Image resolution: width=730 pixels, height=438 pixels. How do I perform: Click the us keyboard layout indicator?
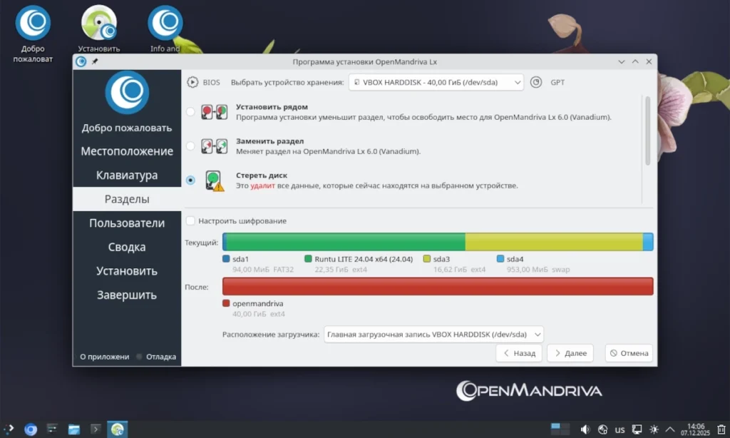click(620, 429)
